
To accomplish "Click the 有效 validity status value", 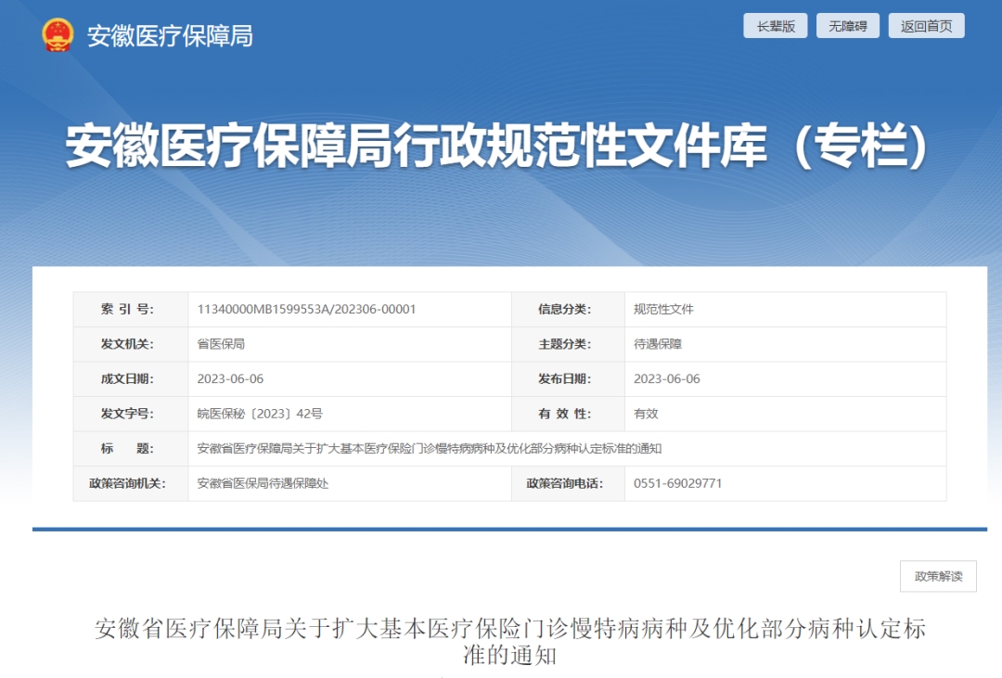I will (x=646, y=414).
